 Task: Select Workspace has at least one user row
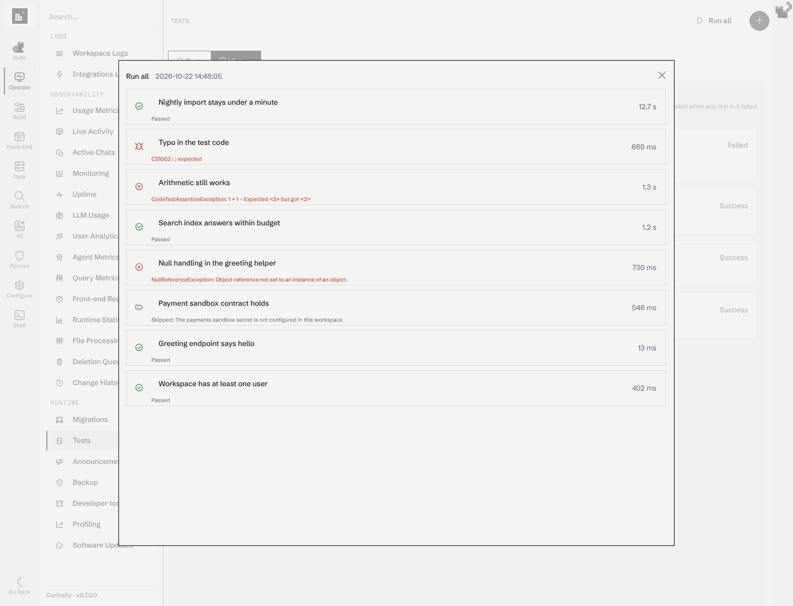click(x=396, y=388)
